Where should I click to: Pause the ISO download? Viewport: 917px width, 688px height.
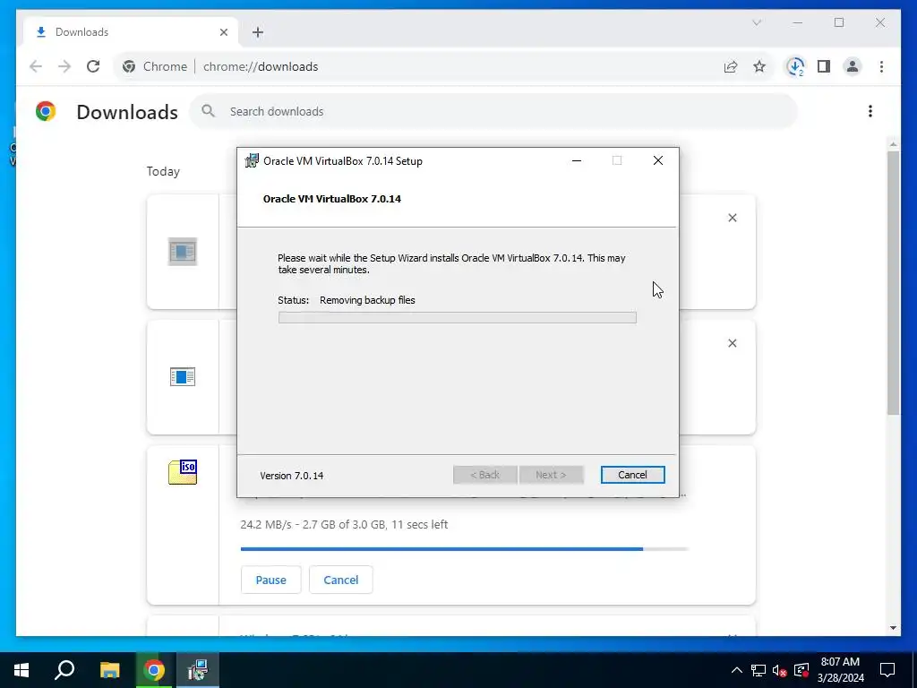coord(270,580)
